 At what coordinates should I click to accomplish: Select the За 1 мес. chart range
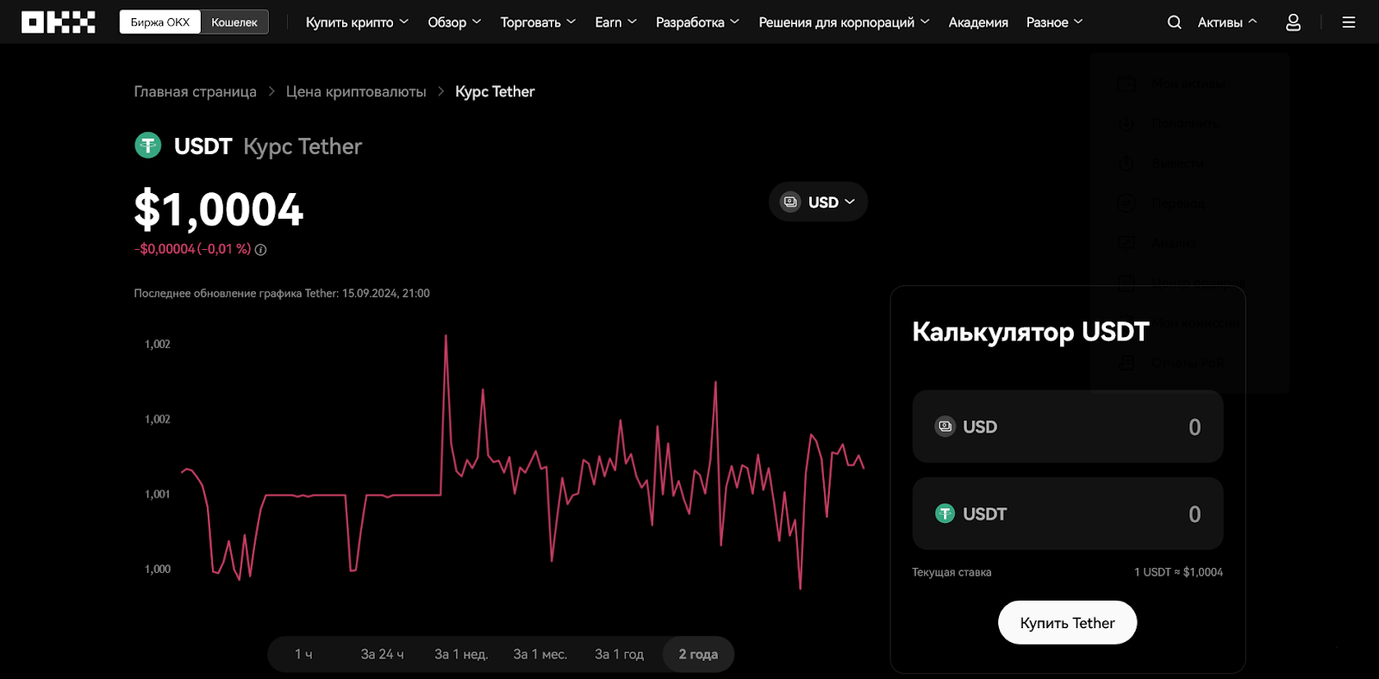click(540, 654)
